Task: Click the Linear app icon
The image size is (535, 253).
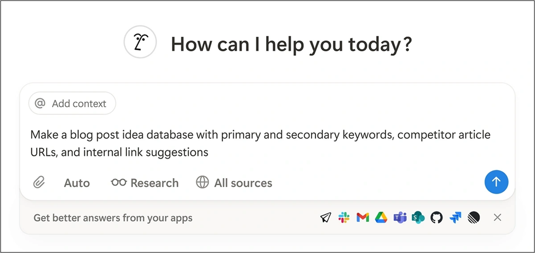Action: pyautogui.click(x=473, y=218)
